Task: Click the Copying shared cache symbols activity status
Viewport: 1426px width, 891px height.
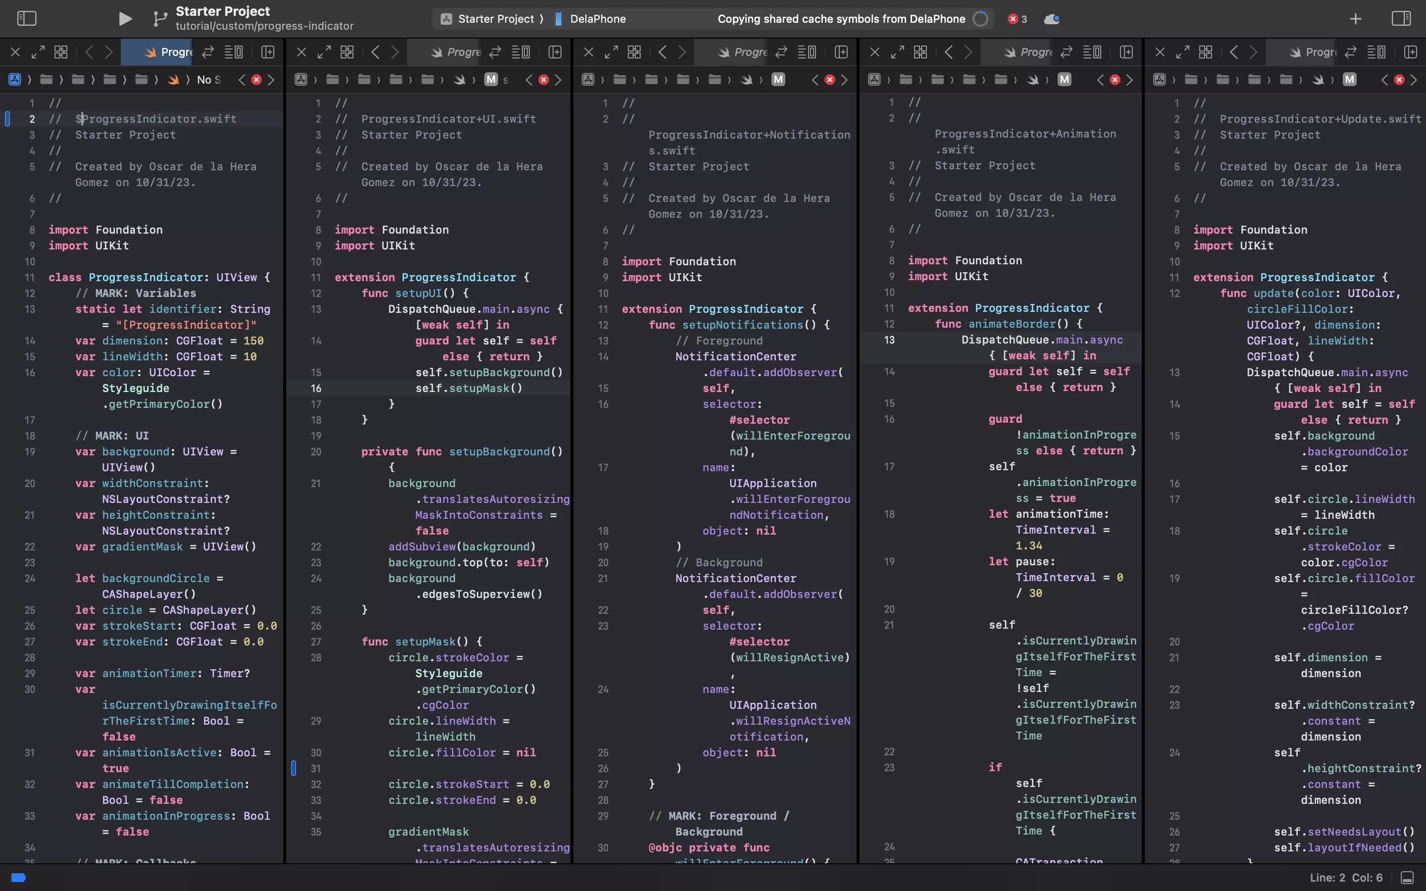Action: [841, 19]
